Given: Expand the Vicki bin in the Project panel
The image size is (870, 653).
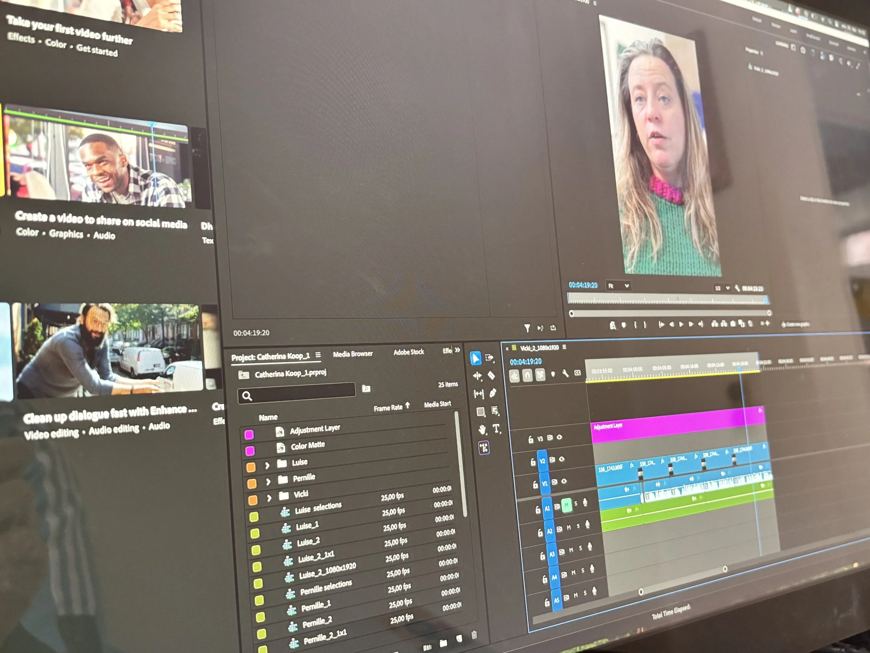Looking at the screenshot, I should (269, 498).
